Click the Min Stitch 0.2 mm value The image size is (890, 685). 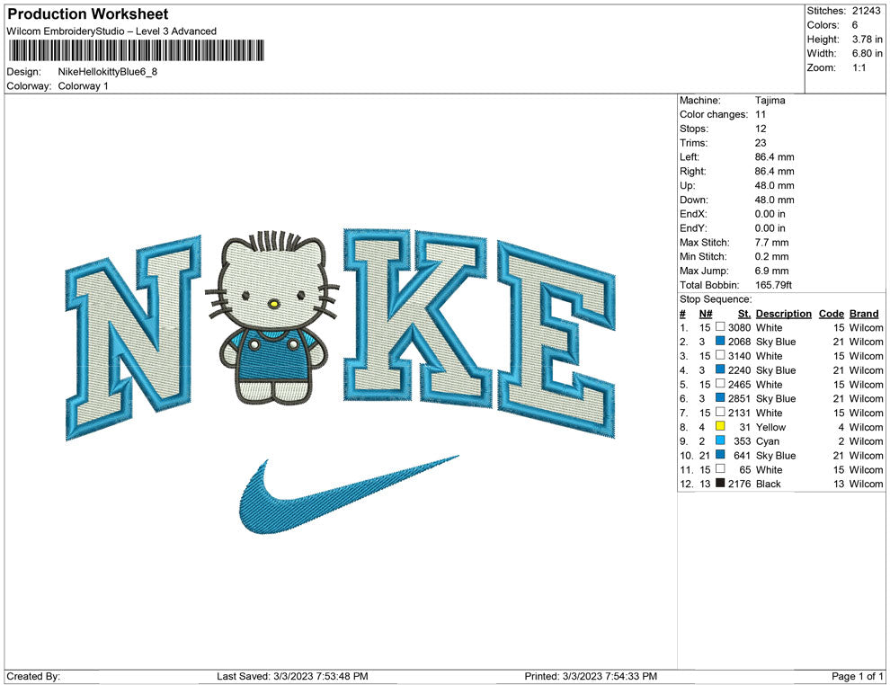(x=771, y=256)
